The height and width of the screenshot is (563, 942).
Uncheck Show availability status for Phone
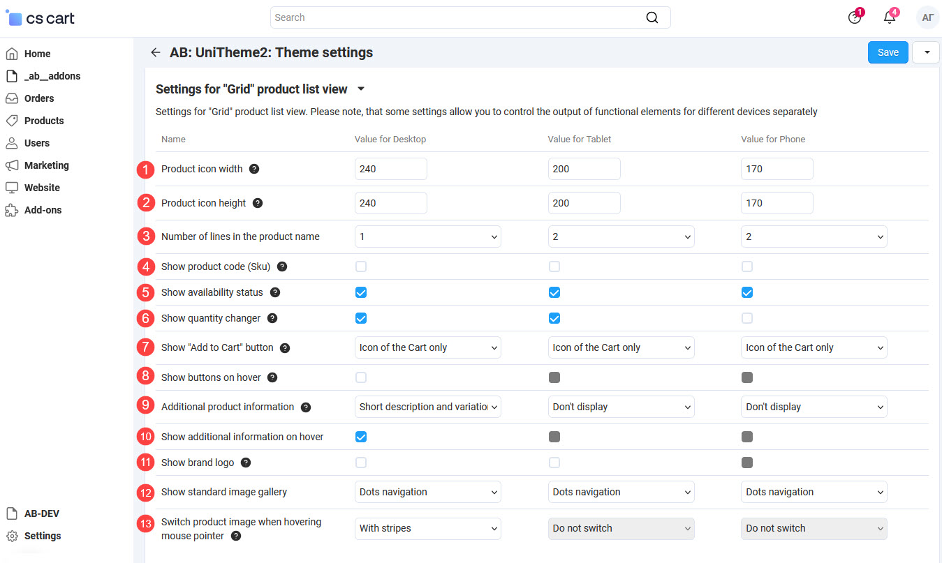point(747,292)
